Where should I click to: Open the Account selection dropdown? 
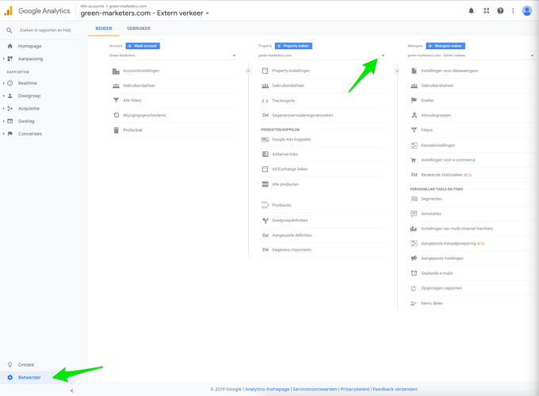click(x=173, y=55)
